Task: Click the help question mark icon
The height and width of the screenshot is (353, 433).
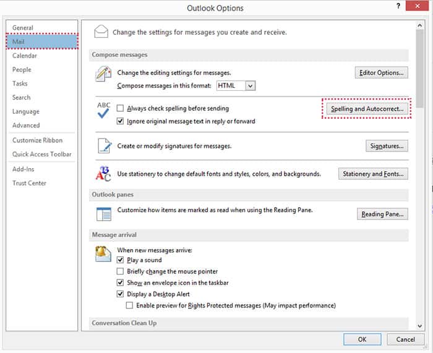Action: click(x=398, y=6)
